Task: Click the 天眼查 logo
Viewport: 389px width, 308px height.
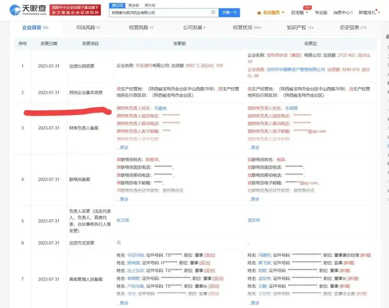Action: 28,10
